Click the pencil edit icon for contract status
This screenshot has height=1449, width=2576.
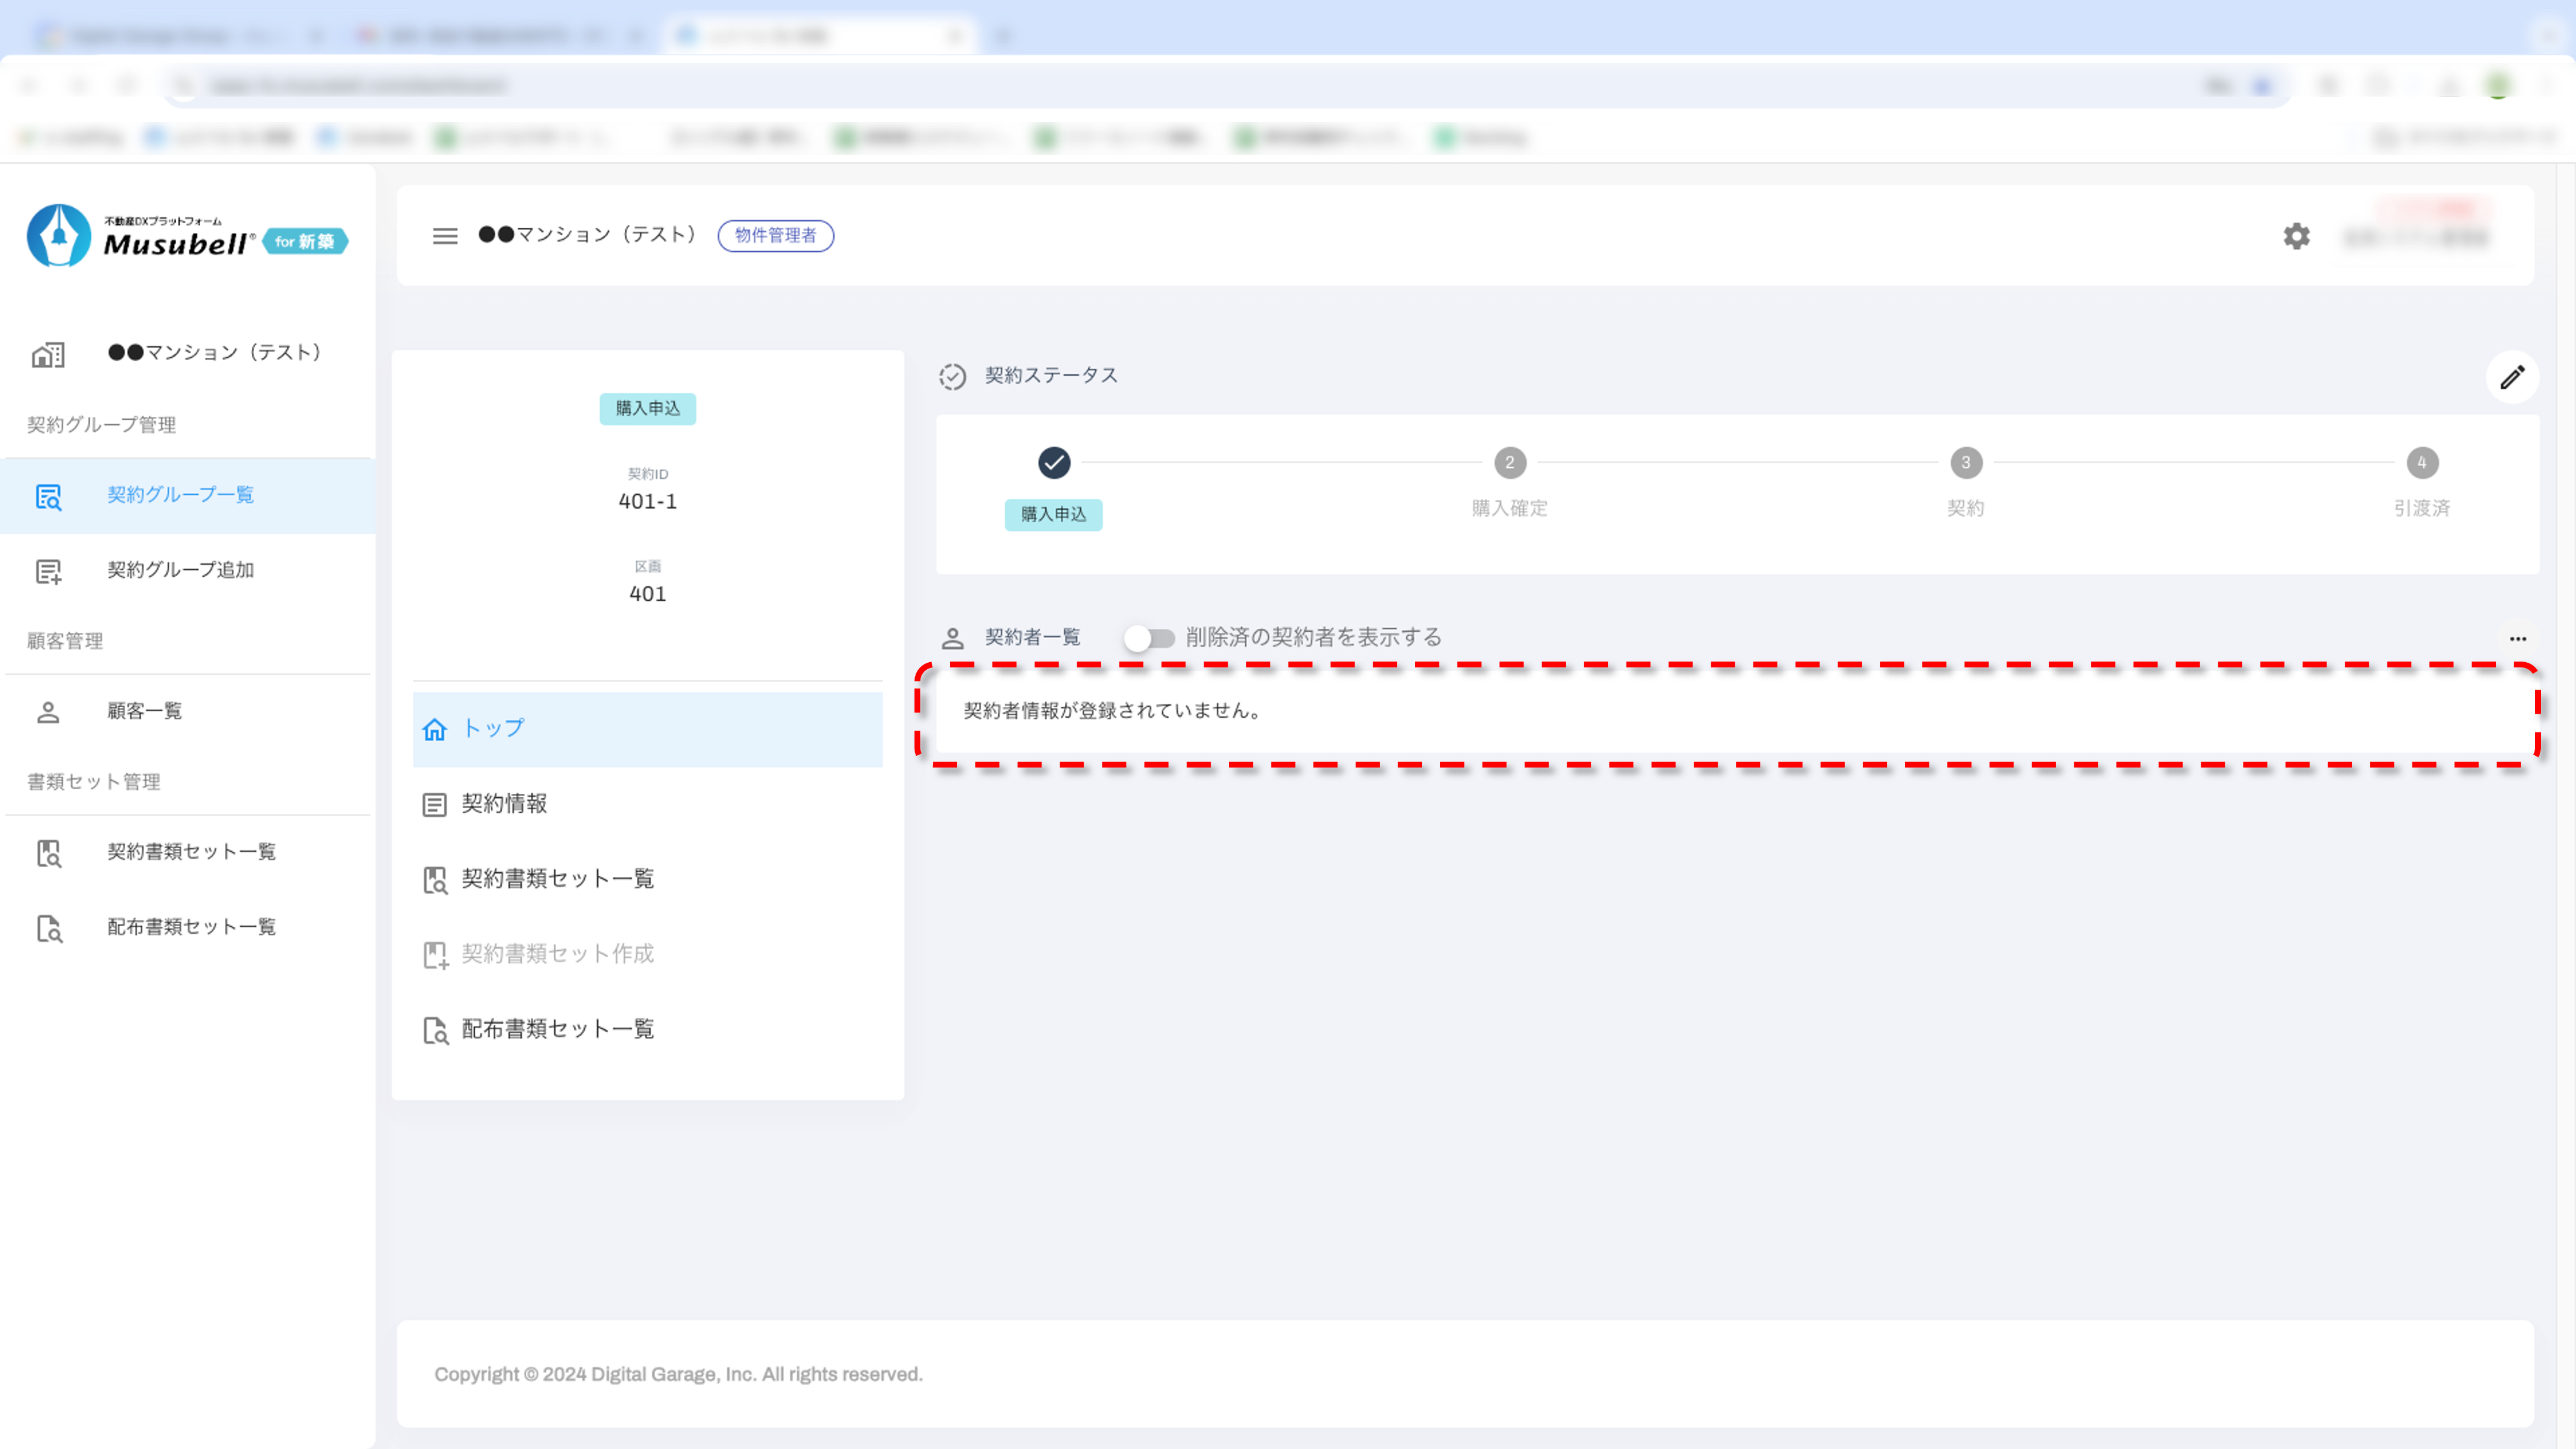tap(2512, 377)
